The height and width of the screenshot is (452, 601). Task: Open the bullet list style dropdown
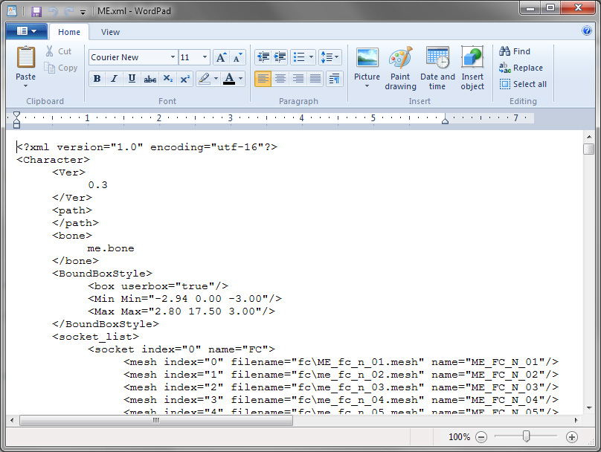tap(311, 57)
